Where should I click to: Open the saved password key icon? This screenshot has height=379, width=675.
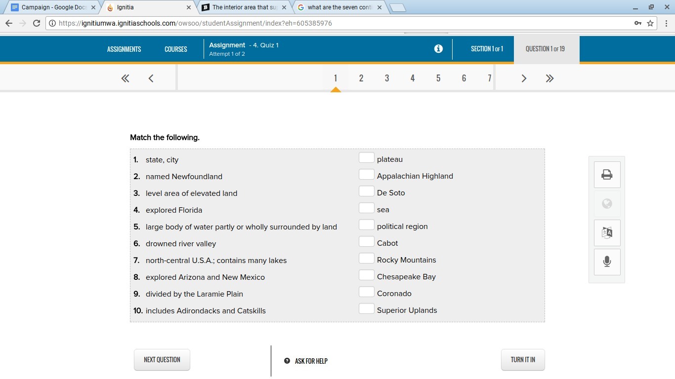pyautogui.click(x=638, y=23)
